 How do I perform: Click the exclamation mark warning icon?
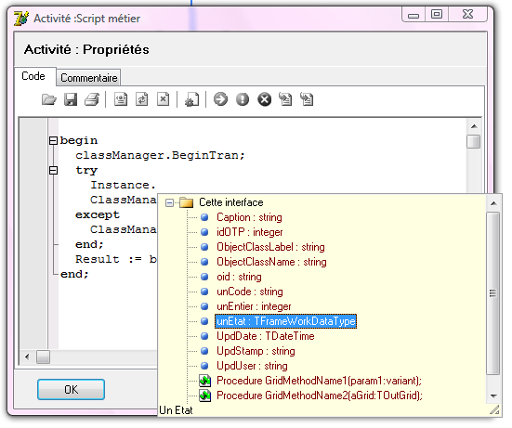[x=243, y=99]
